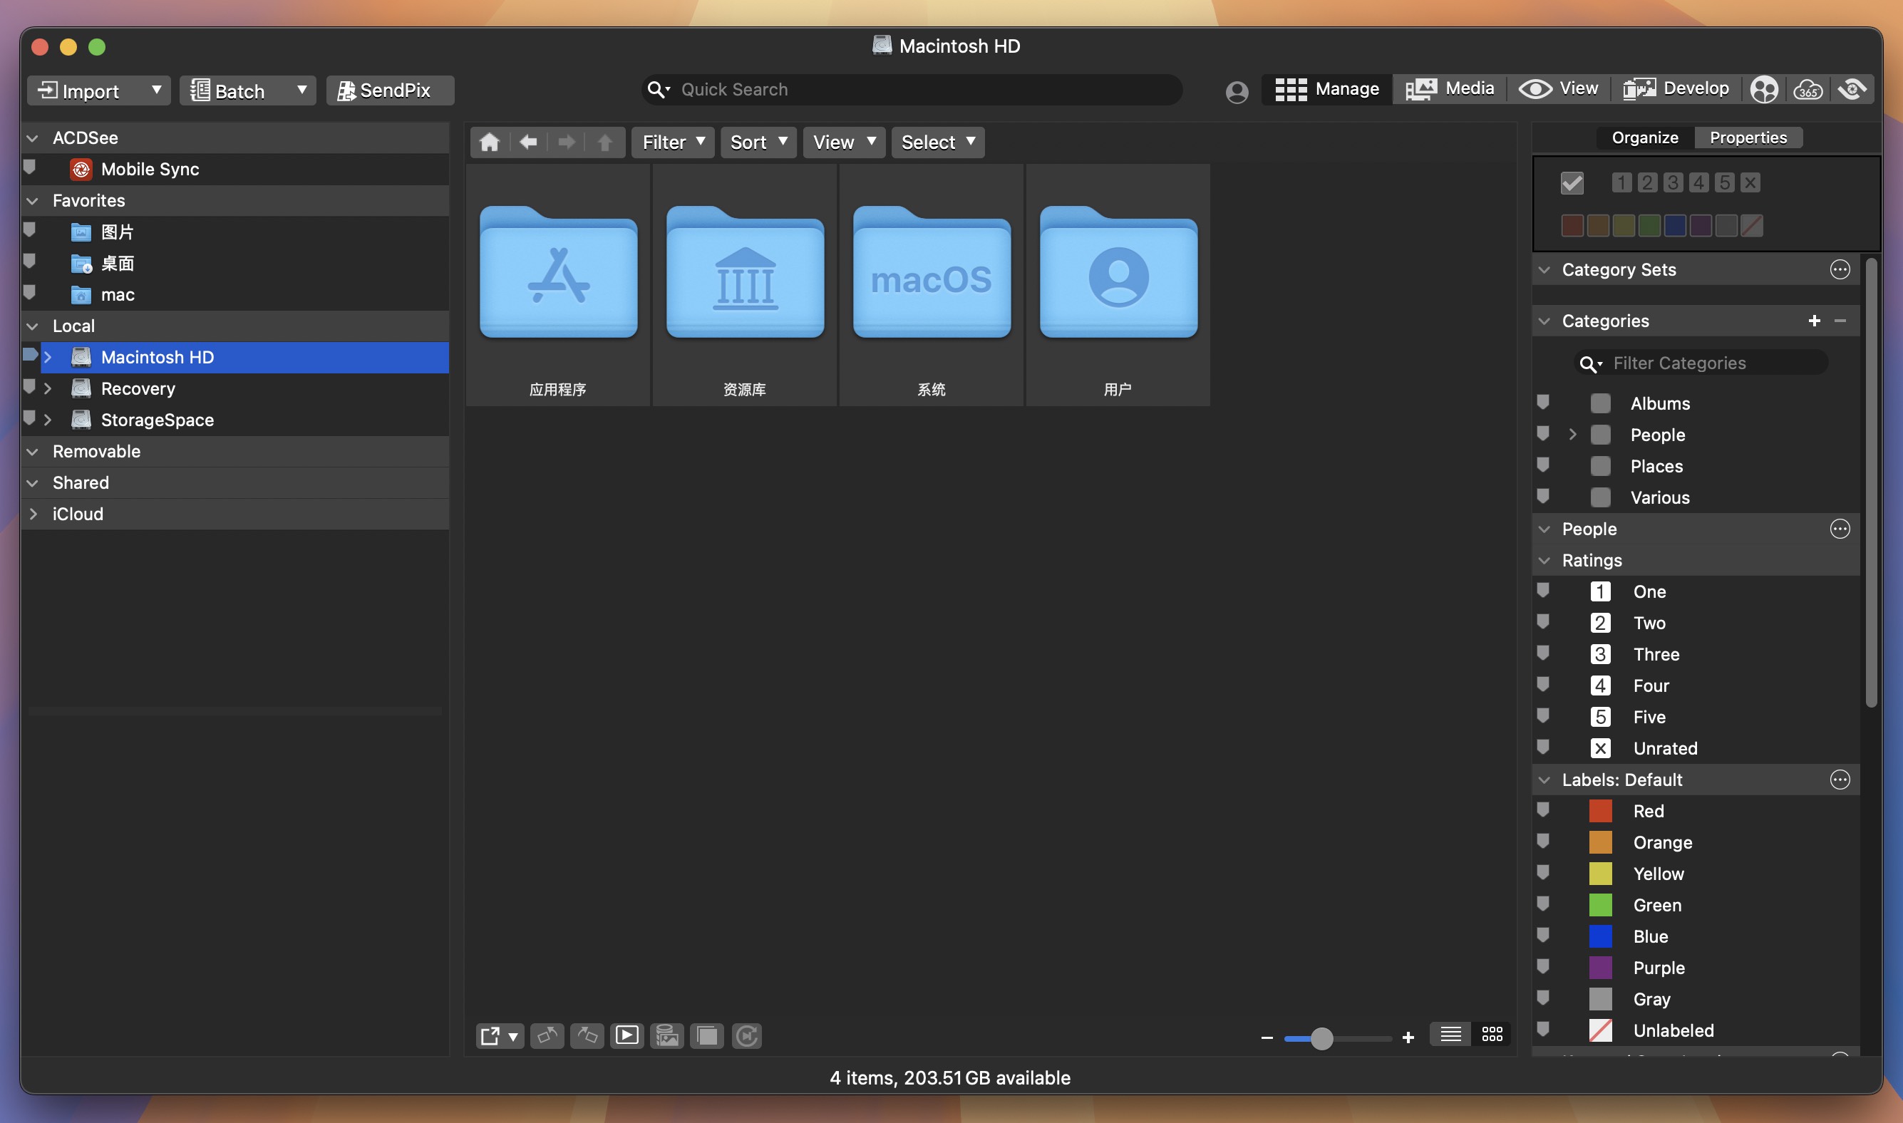Open the Sort dropdown options
1903x1123 pixels.
pos(758,142)
